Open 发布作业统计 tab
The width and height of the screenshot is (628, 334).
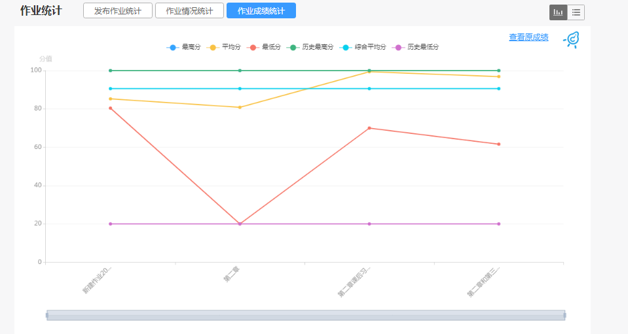tap(118, 11)
